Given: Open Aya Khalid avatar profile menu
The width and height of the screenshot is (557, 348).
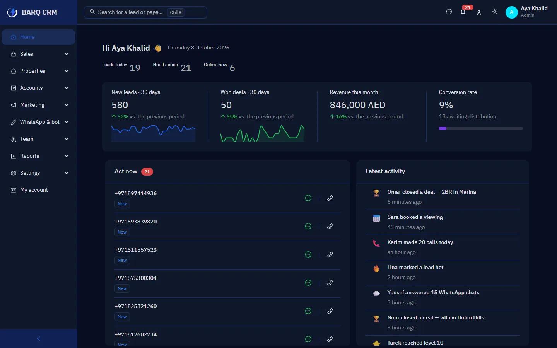Looking at the screenshot, I should [511, 12].
